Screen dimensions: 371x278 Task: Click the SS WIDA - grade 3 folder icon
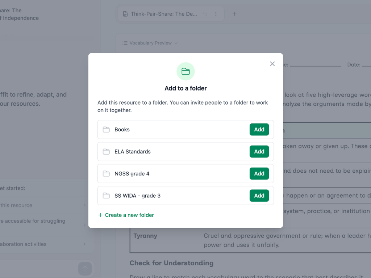coord(106,195)
